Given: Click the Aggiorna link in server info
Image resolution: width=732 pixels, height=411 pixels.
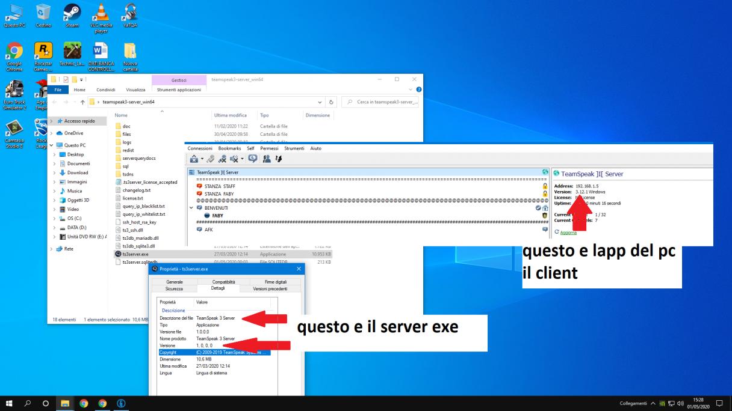Looking at the screenshot, I should pos(569,232).
